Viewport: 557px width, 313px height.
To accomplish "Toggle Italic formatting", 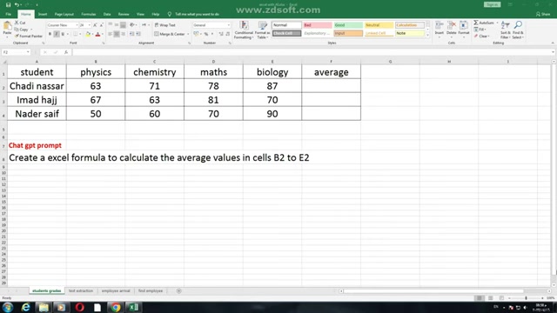I will [x=56, y=34].
